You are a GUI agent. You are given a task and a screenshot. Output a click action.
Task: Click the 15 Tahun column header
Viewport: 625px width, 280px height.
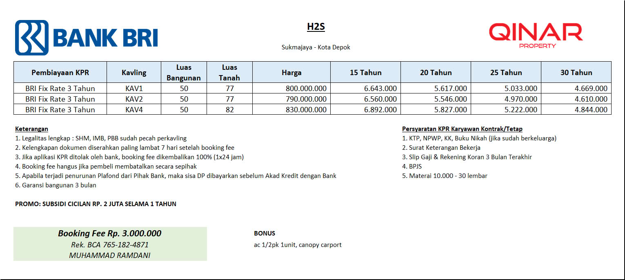coord(366,73)
